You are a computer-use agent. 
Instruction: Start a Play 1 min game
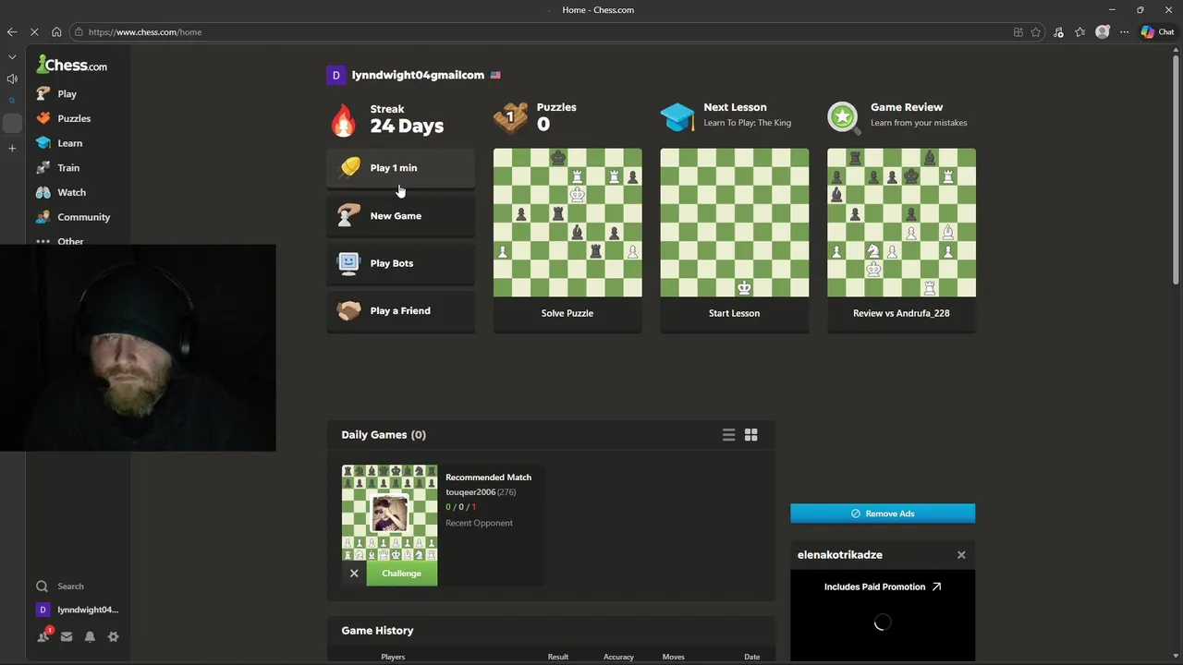pyautogui.click(x=400, y=168)
